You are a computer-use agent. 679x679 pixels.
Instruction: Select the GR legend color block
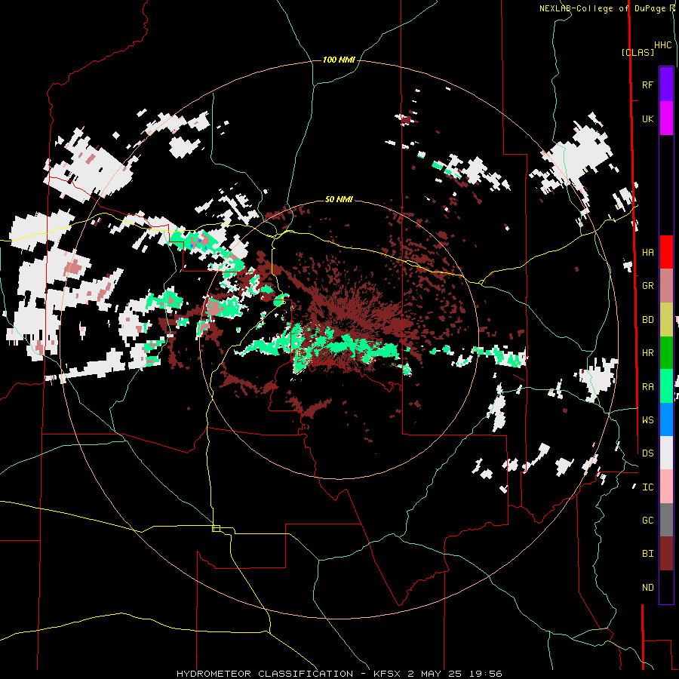click(x=666, y=286)
